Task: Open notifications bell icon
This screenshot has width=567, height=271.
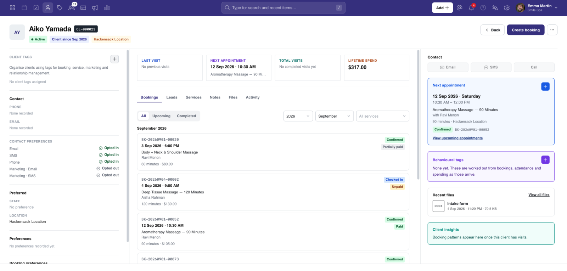Action: 471,7
